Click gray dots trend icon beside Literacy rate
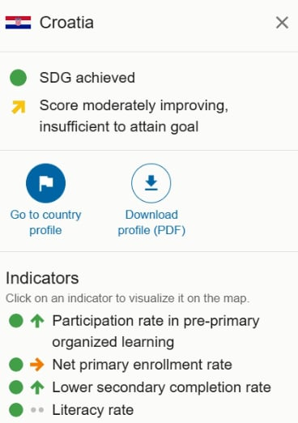Screen dimensions: 298x423 point(37,410)
